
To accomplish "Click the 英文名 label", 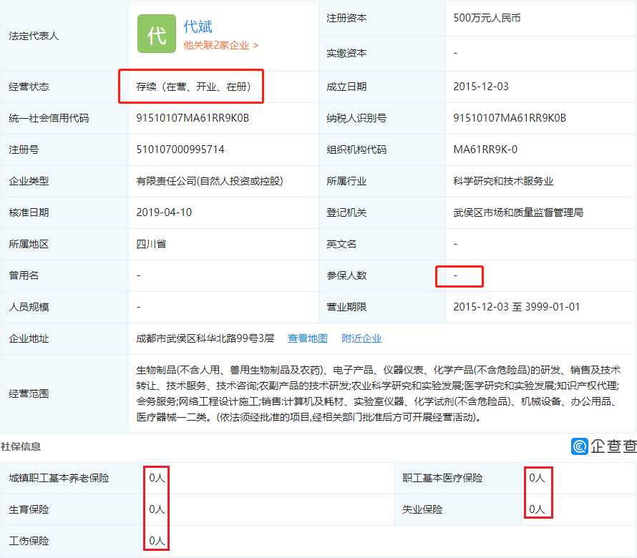I will point(341,244).
